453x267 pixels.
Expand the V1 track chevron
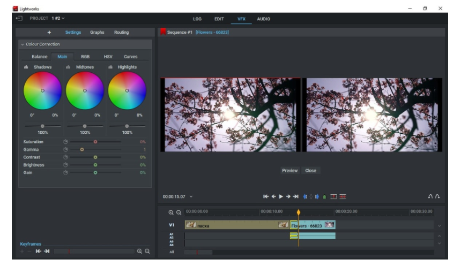439,226
